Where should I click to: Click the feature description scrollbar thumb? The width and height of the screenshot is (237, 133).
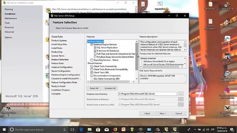pos(185,45)
